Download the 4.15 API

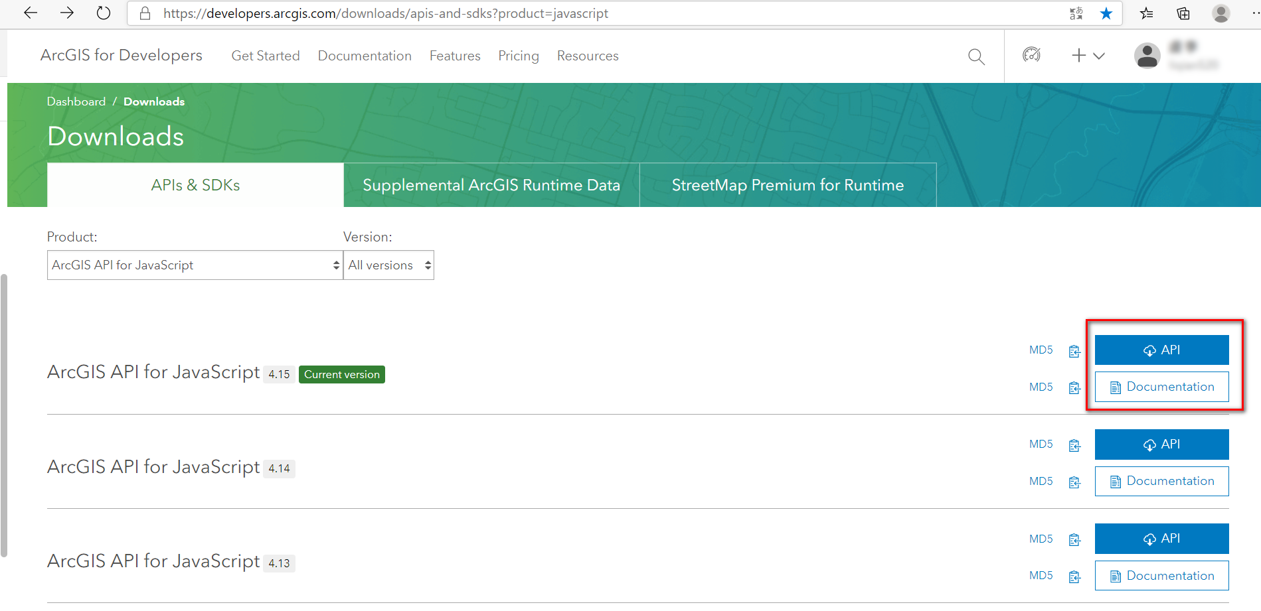tap(1162, 350)
